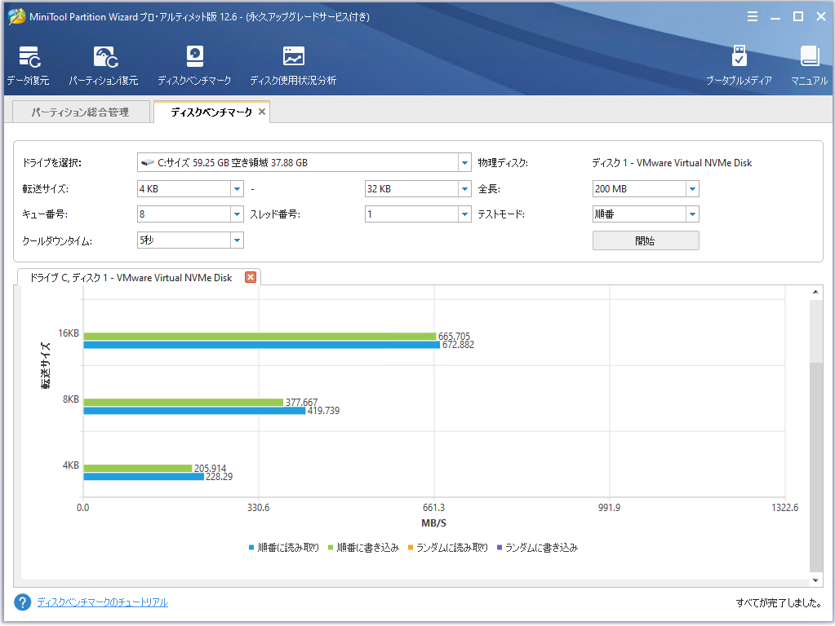The width and height of the screenshot is (835, 626).
Task: Click the orange ランダムに読み取り legend swatch
Action: point(410,547)
